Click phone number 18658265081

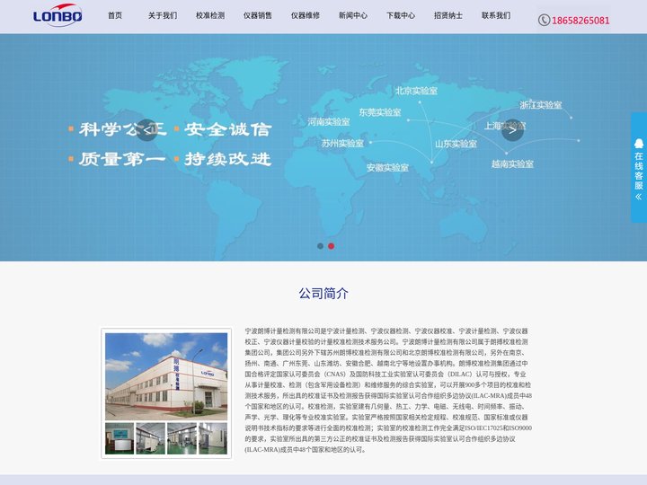[x=581, y=20]
